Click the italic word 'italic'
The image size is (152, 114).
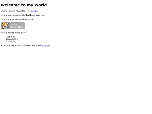(x=38, y=15)
